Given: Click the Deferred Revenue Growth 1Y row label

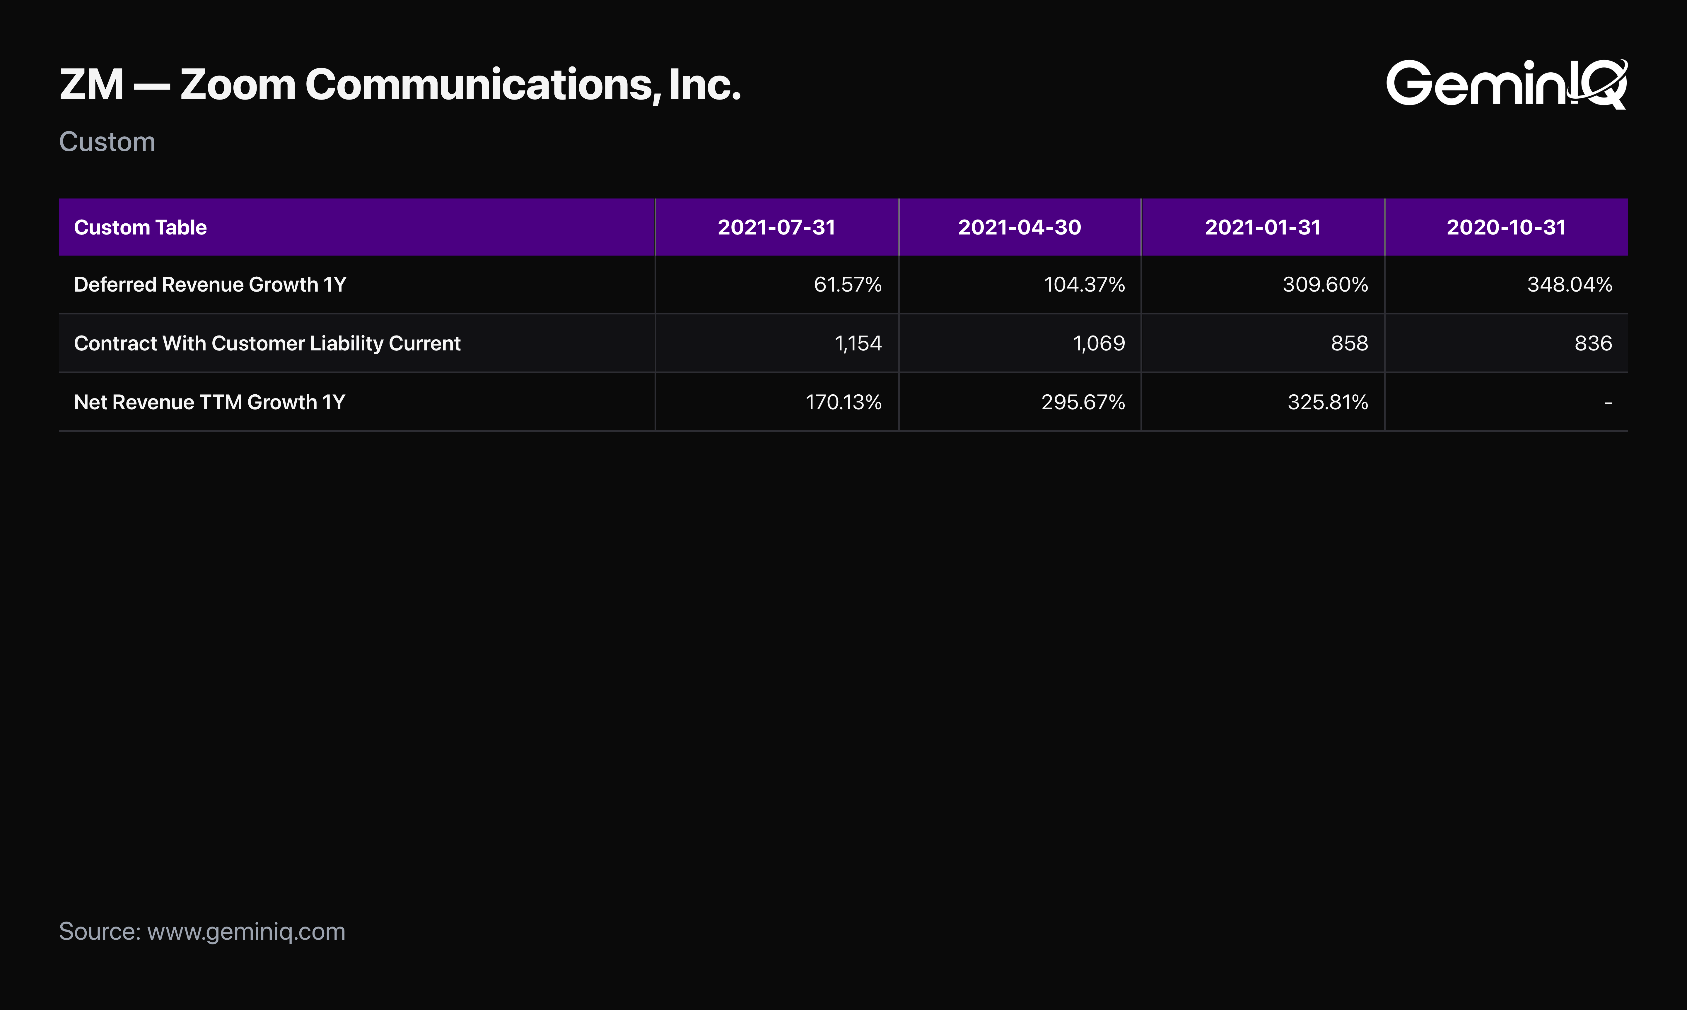Looking at the screenshot, I should click(210, 285).
